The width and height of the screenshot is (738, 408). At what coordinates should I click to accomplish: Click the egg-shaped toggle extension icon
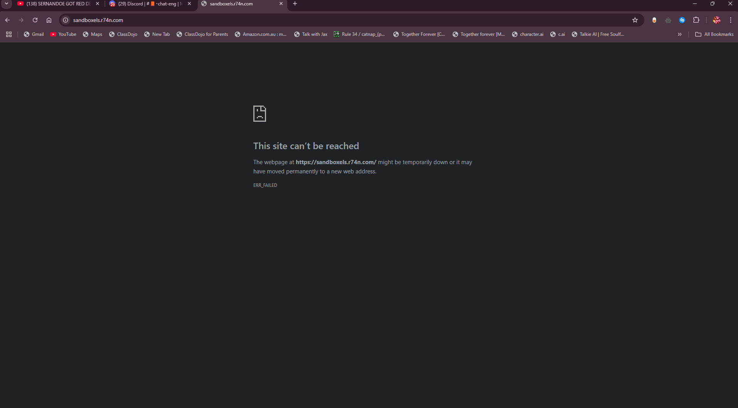pos(654,20)
